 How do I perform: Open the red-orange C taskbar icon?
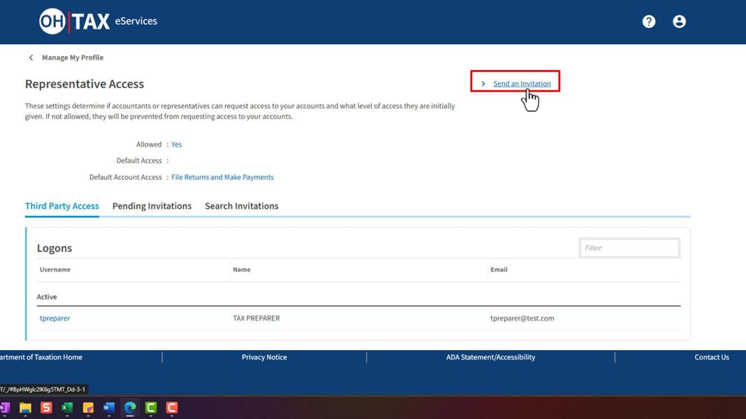[172, 408]
